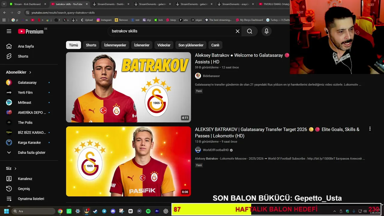Viewport: 384px width, 216px height.
Task: Open ALEKSEY BATRAKOV Transfer Target 2026 title
Action: coord(277,133)
